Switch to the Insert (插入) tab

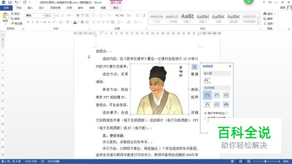click(x=30, y=8)
